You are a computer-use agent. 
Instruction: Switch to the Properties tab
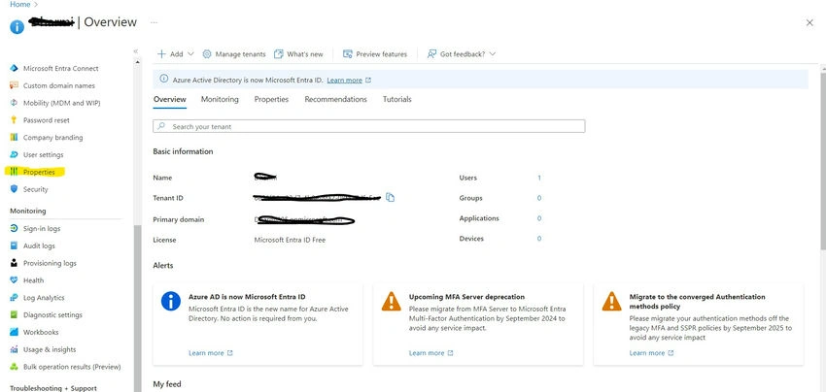pyautogui.click(x=271, y=99)
